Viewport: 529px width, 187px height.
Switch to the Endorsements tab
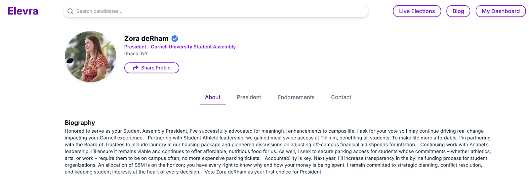pos(296,97)
